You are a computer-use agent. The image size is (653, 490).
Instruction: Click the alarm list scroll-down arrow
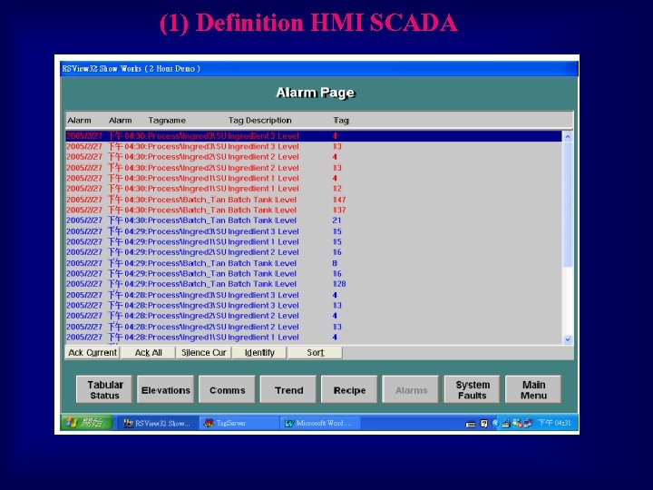pos(567,339)
